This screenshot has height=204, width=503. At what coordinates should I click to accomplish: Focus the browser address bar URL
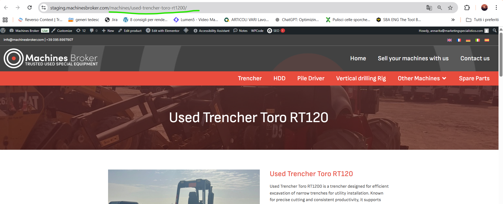click(x=119, y=8)
